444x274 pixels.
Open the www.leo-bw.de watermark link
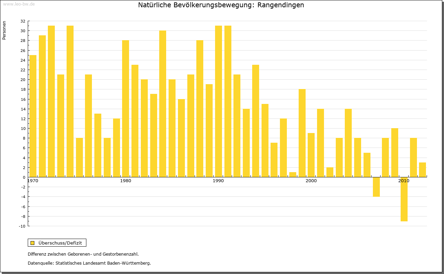(18, 5)
